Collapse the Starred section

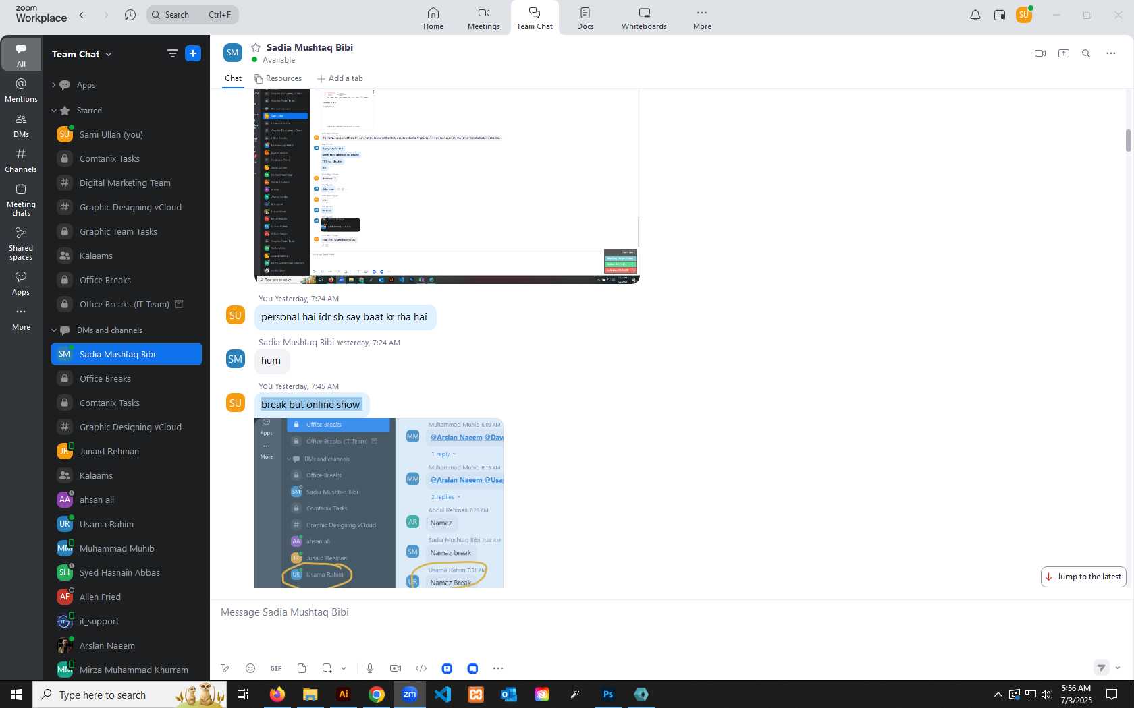click(x=53, y=111)
